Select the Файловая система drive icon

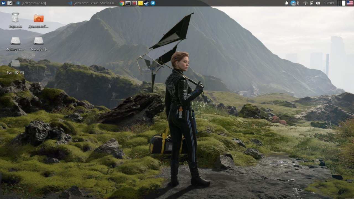(x=15, y=44)
